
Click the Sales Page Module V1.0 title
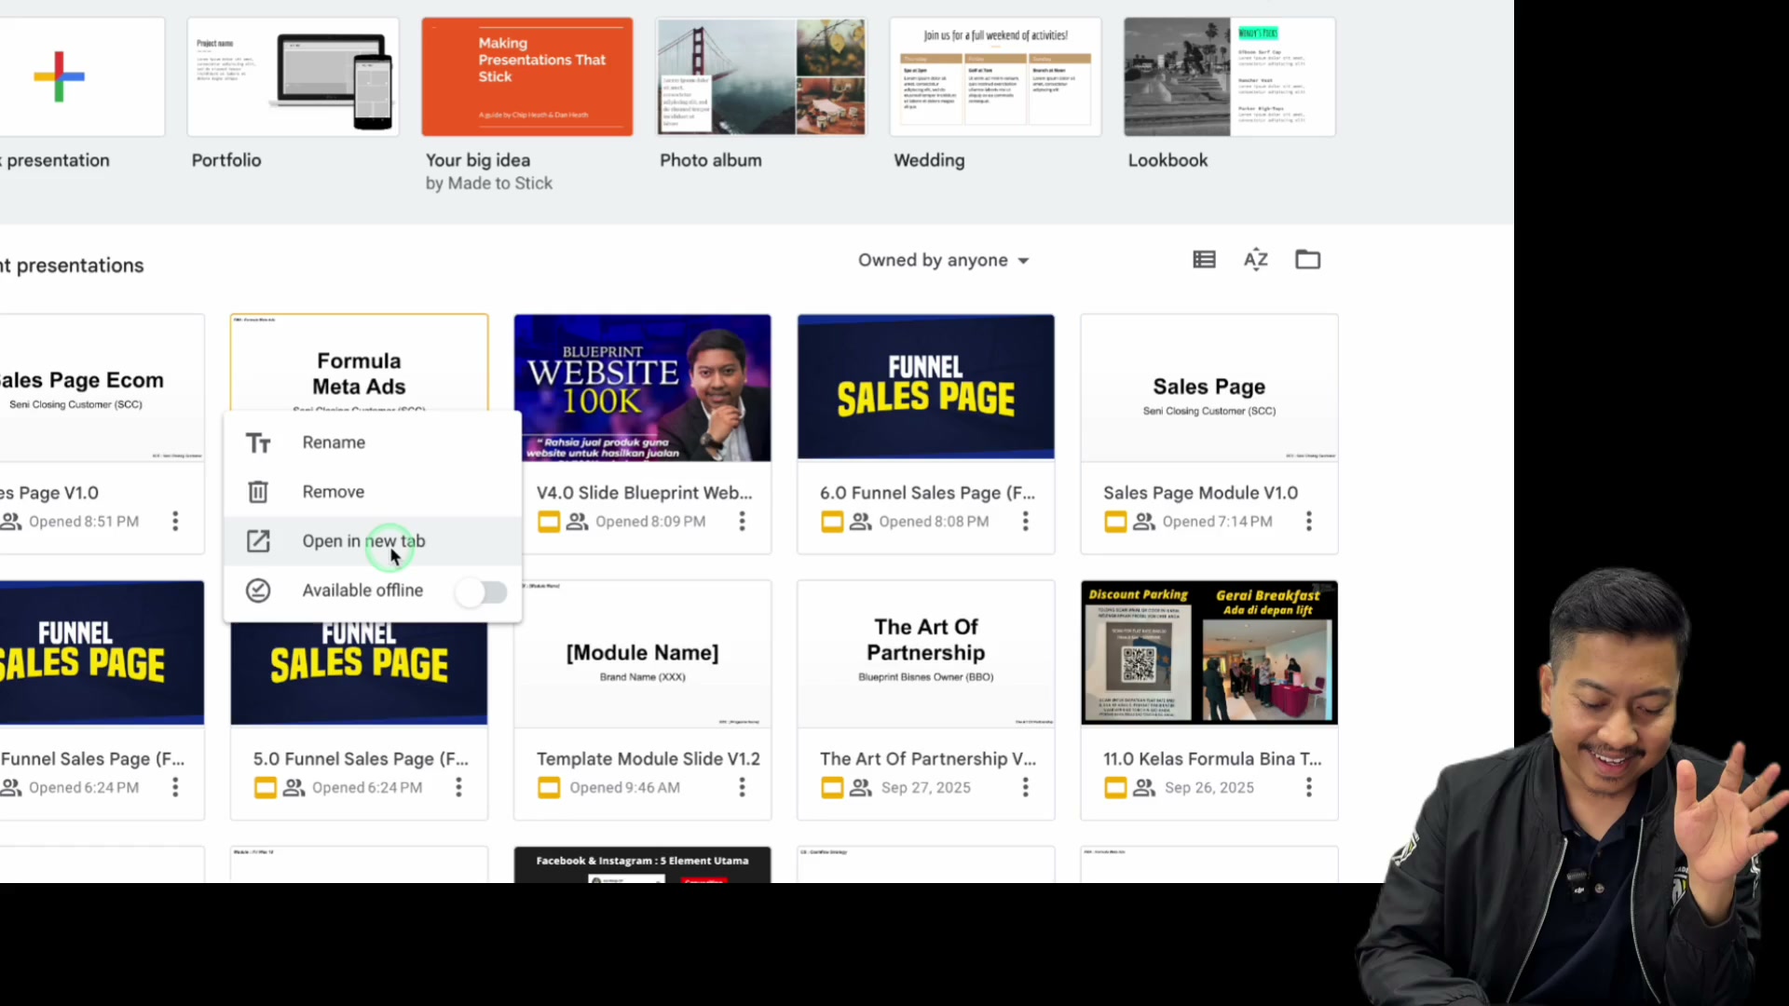tap(1200, 493)
